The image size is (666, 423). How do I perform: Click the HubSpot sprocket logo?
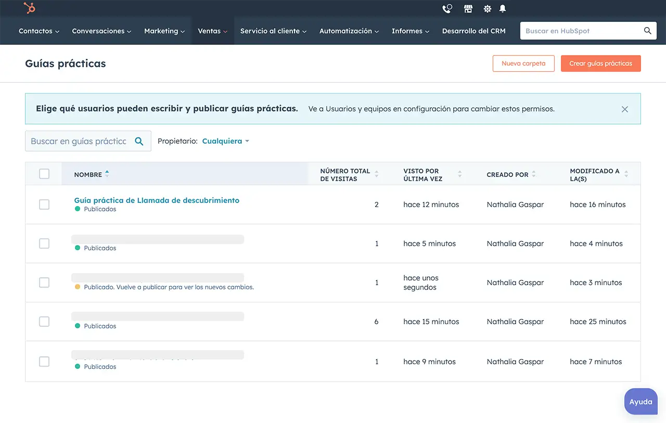[x=30, y=8]
